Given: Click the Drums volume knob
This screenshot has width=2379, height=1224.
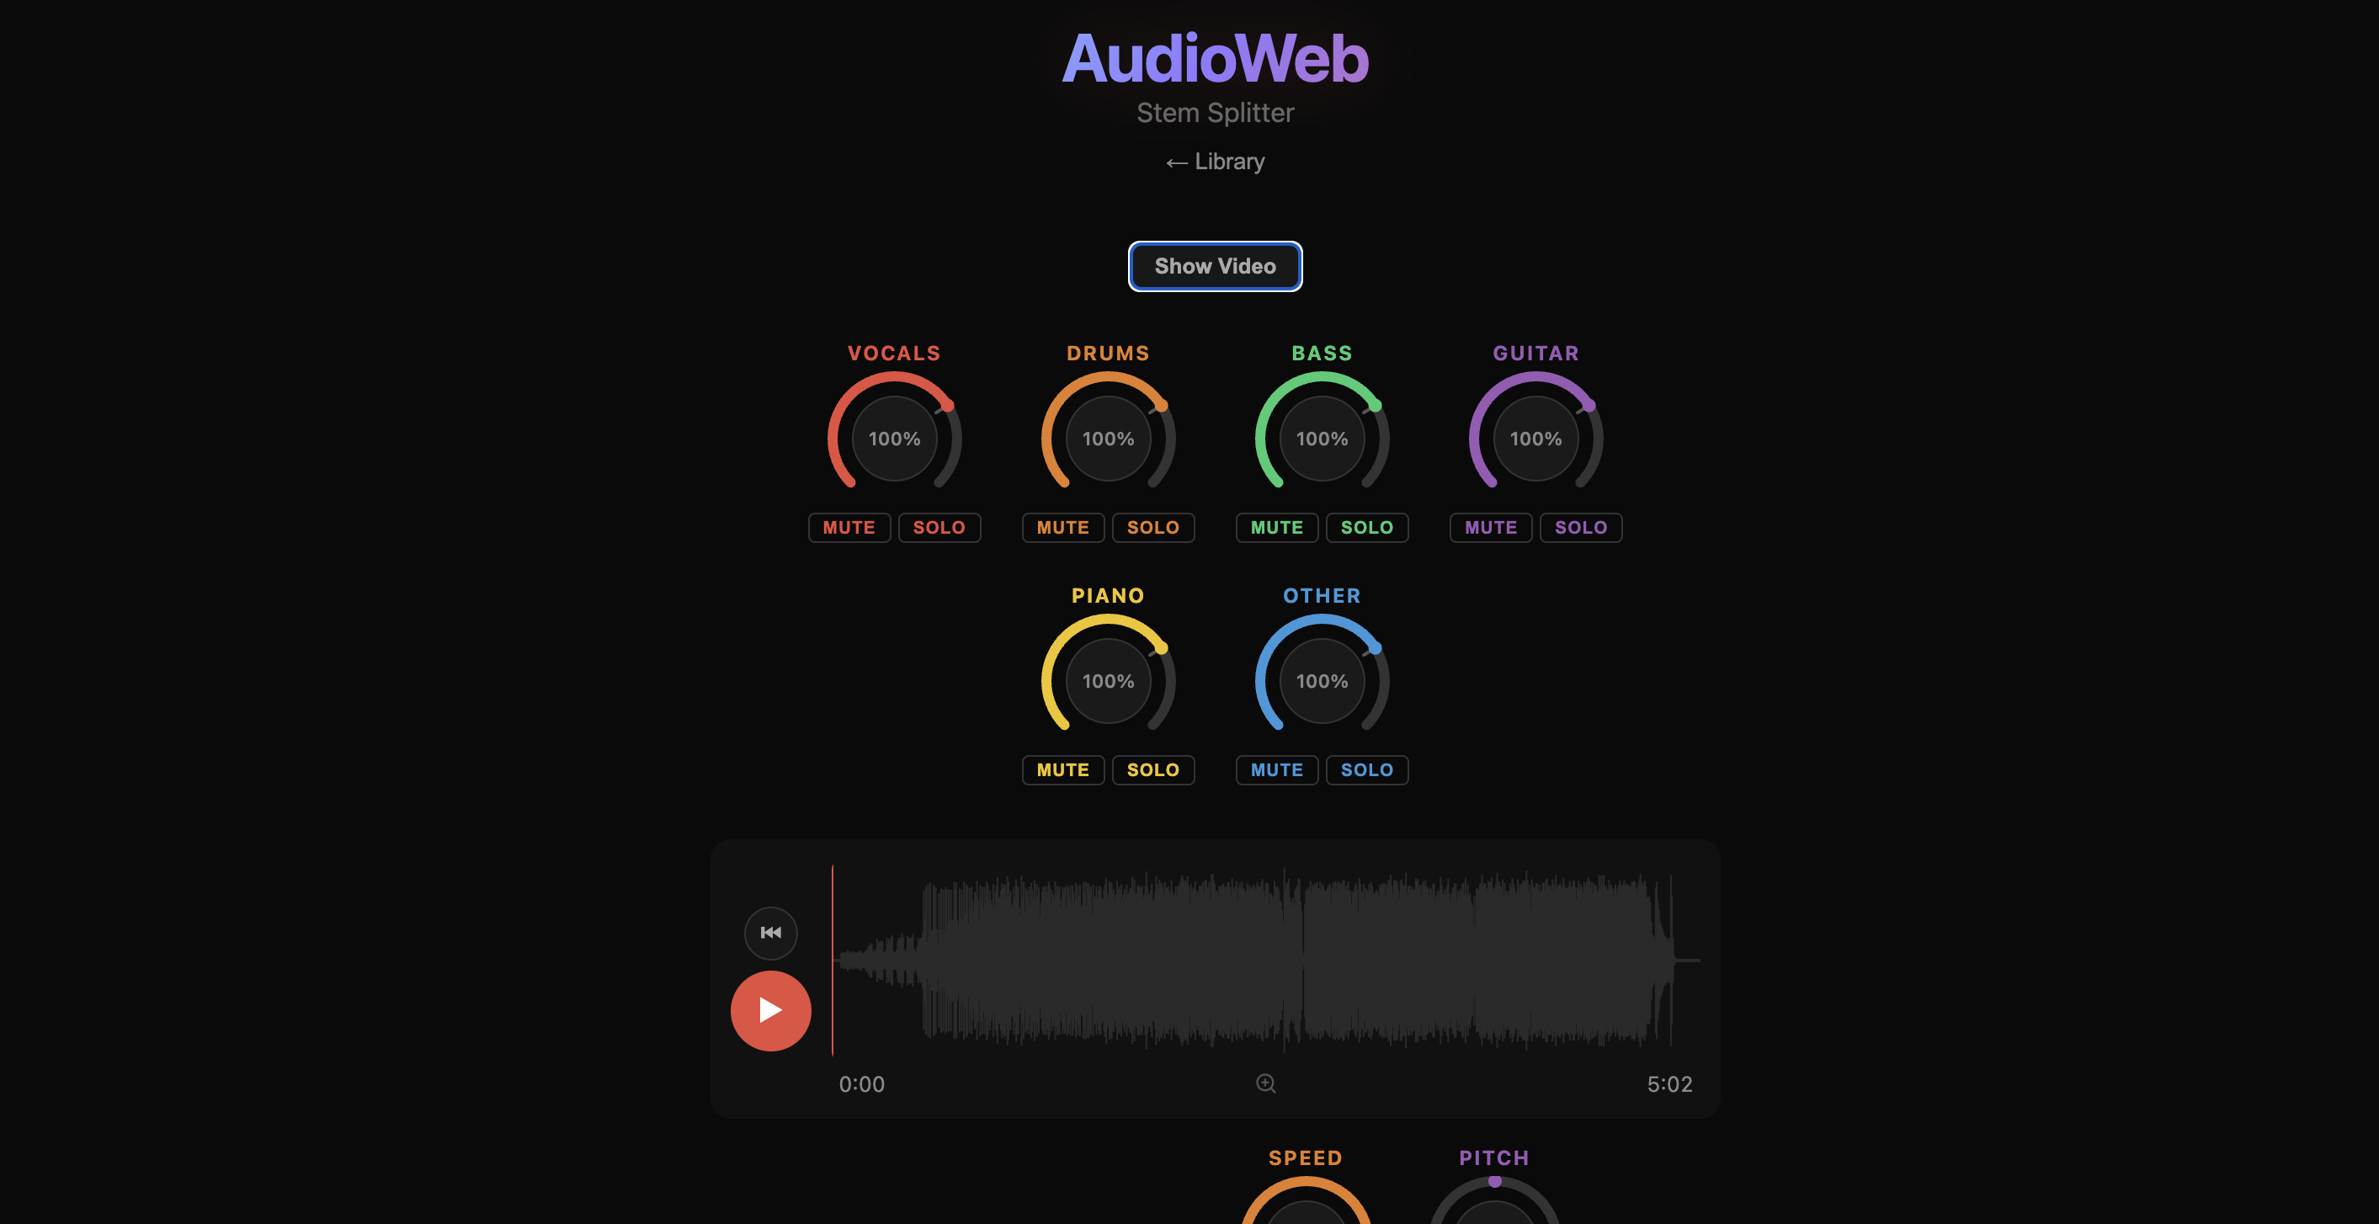Looking at the screenshot, I should [1107, 438].
